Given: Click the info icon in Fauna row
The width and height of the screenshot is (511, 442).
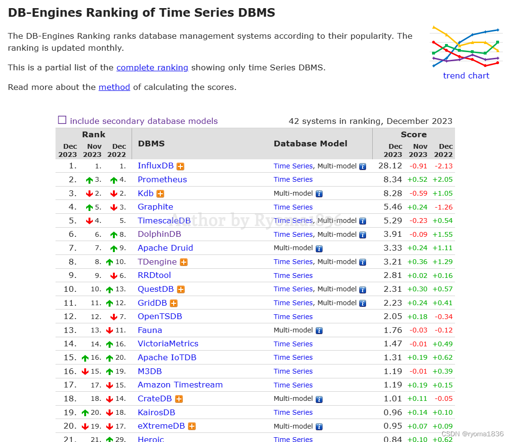Looking at the screenshot, I should pos(319,331).
